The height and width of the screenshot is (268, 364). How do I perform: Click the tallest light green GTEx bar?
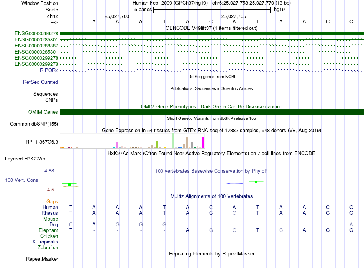(174, 141)
